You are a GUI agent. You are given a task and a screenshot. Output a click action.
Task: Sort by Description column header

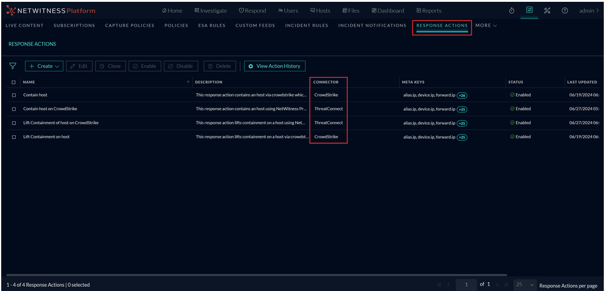pos(209,82)
